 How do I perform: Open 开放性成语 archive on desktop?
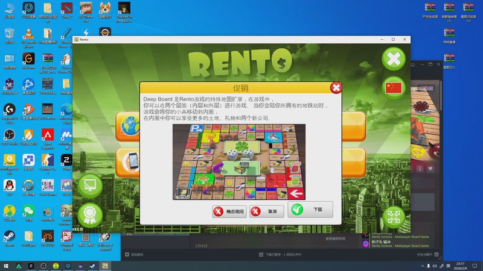(430, 10)
